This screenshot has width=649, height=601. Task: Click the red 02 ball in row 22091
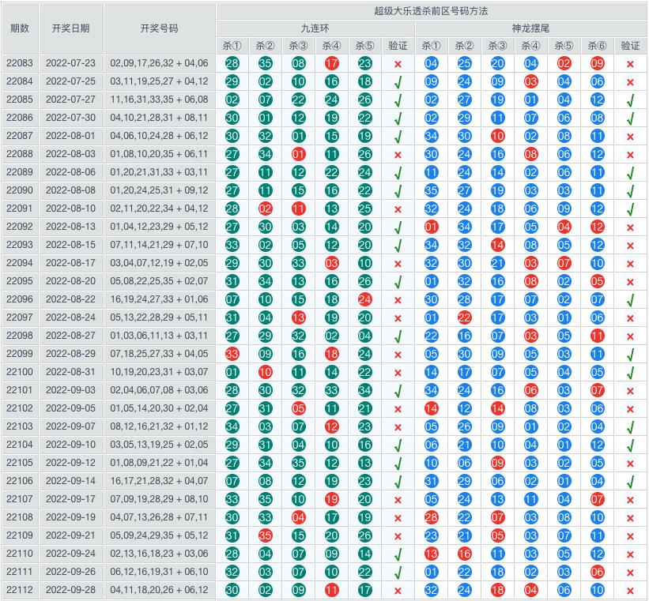click(x=266, y=208)
